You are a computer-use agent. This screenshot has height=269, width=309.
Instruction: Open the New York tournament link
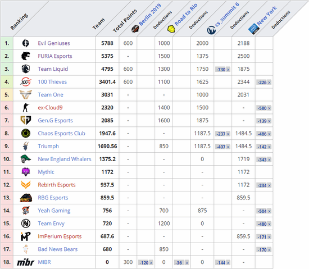(x=267, y=16)
